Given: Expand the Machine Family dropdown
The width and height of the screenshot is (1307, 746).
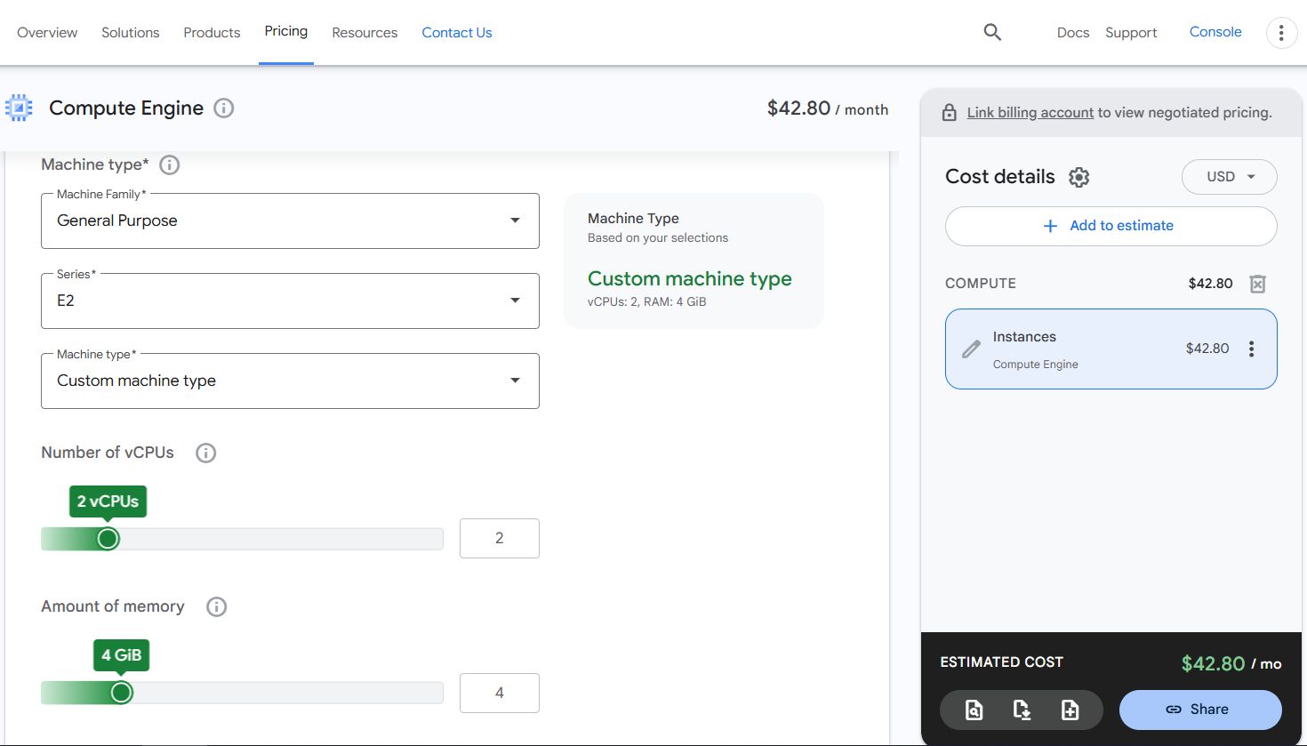Looking at the screenshot, I should [290, 221].
